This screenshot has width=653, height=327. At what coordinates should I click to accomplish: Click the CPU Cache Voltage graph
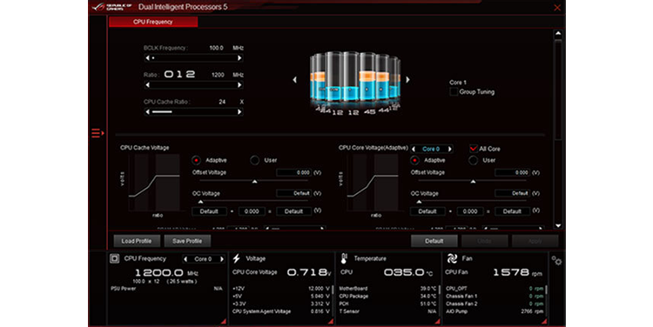154,183
